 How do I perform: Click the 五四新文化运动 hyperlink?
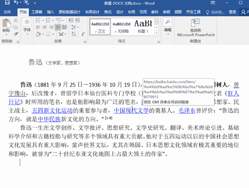(x=52, y=110)
